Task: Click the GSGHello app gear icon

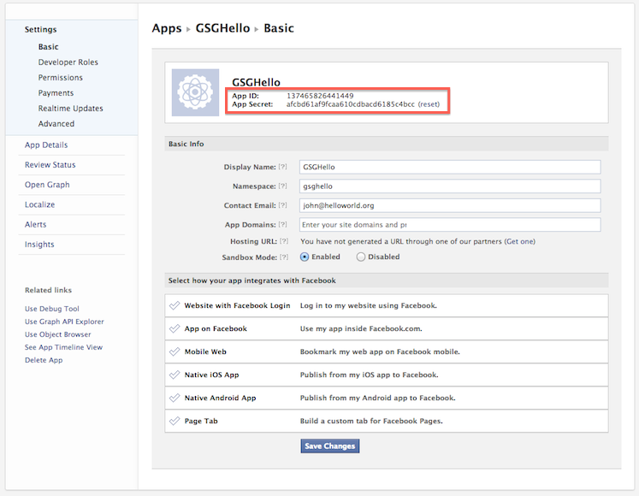Action: pos(195,92)
